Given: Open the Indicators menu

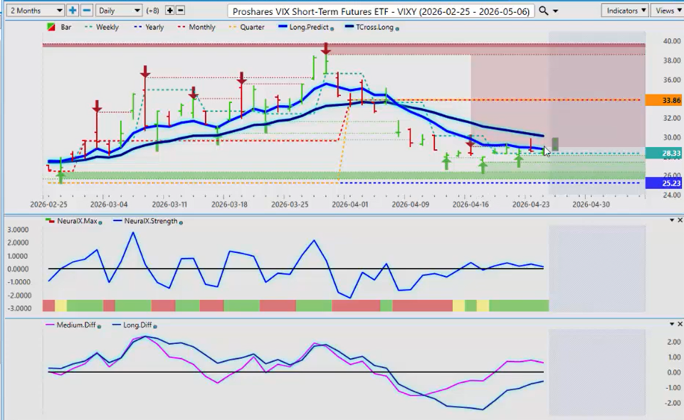Looking at the screenshot, I should (x=624, y=11).
